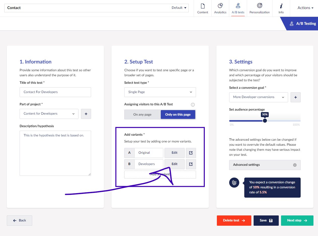Viewport: 318px width, 236px height.
Task: Open the Actions menu
Action: tap(305, 8)
